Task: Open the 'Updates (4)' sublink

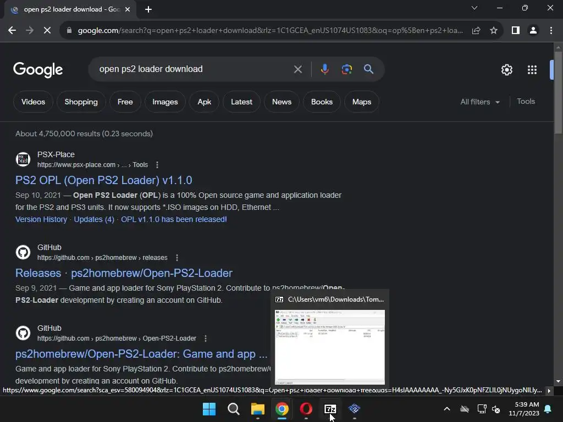Action: [x=94, y=219]
